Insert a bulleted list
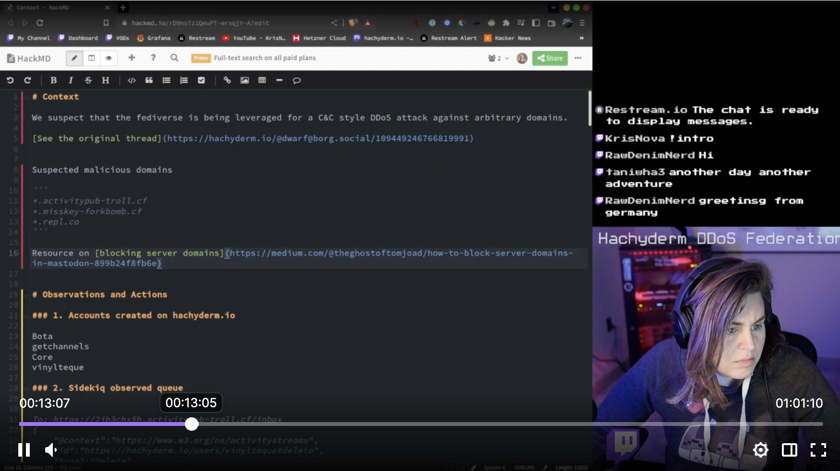 click(166, 81)
